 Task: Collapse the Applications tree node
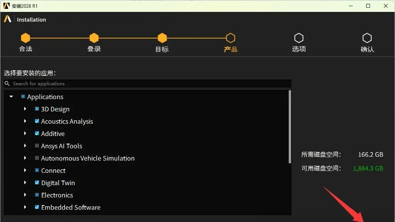[11, 96]
